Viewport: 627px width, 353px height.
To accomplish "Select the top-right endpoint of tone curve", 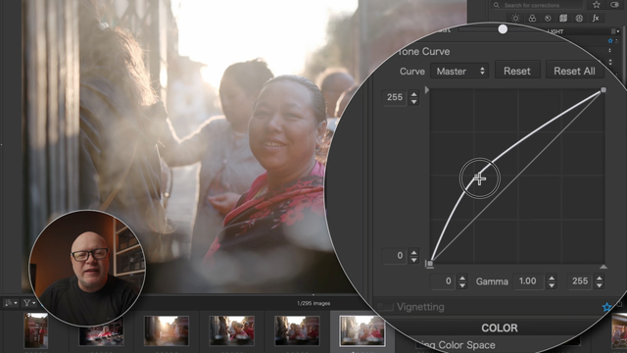I will pos(603,90).
